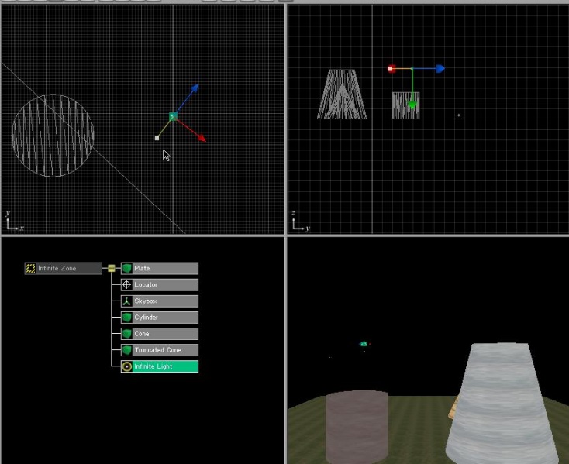The image size is (569, 464).
Task: Click the green cube icon beside Cone
Action: tap(127, 334)
